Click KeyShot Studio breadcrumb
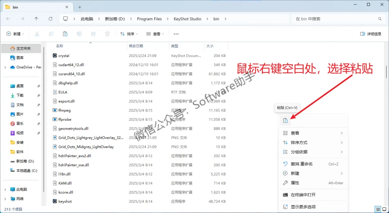 click(x=187, y=19)
